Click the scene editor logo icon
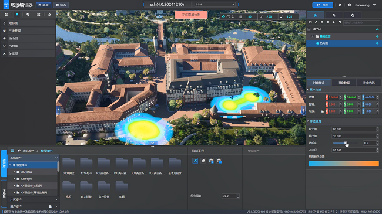 coord(6,5)
